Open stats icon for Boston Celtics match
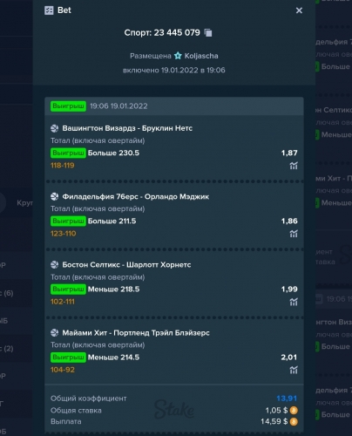352x436 pixels. [x=294, y=302]
